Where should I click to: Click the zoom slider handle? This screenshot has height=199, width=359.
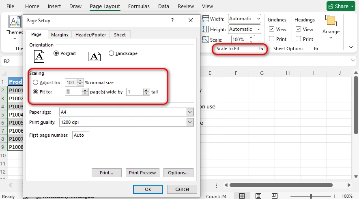[x=311, y=196]
